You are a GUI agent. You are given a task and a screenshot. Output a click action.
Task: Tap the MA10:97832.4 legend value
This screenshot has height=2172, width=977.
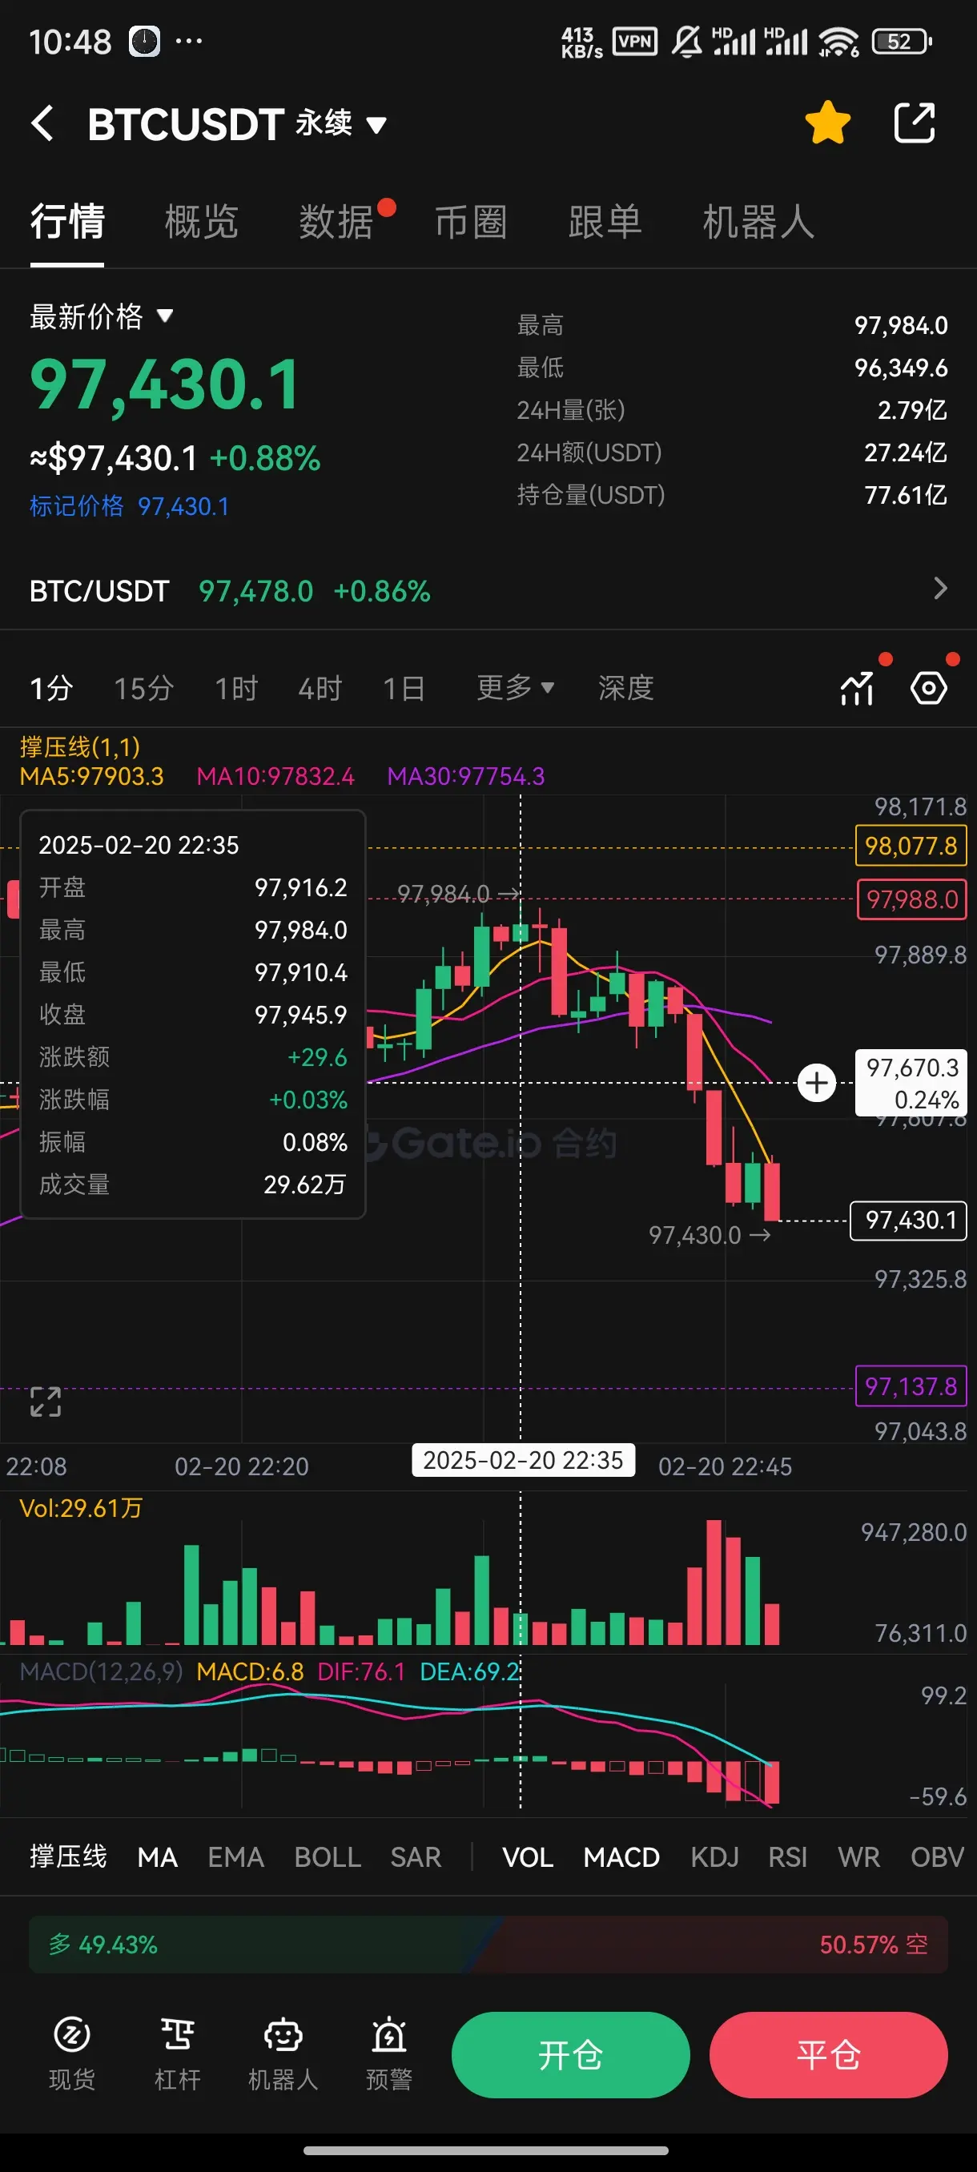(275, 776)
